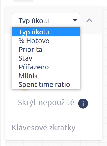Click the grid canvas below the panel
Screen dimensions: 107x146
pyautogui.click(x=55, y=143)
